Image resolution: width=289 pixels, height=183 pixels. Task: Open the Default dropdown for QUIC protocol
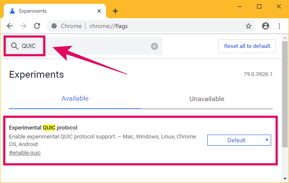click(239, 140)
